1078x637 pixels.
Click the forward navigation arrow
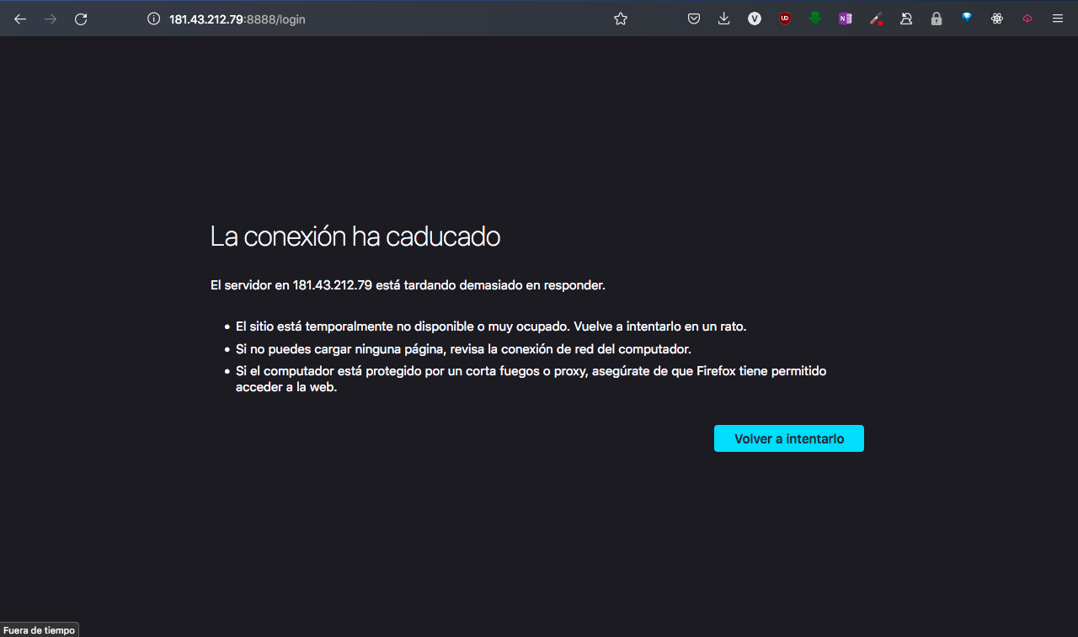click(51, 19)
